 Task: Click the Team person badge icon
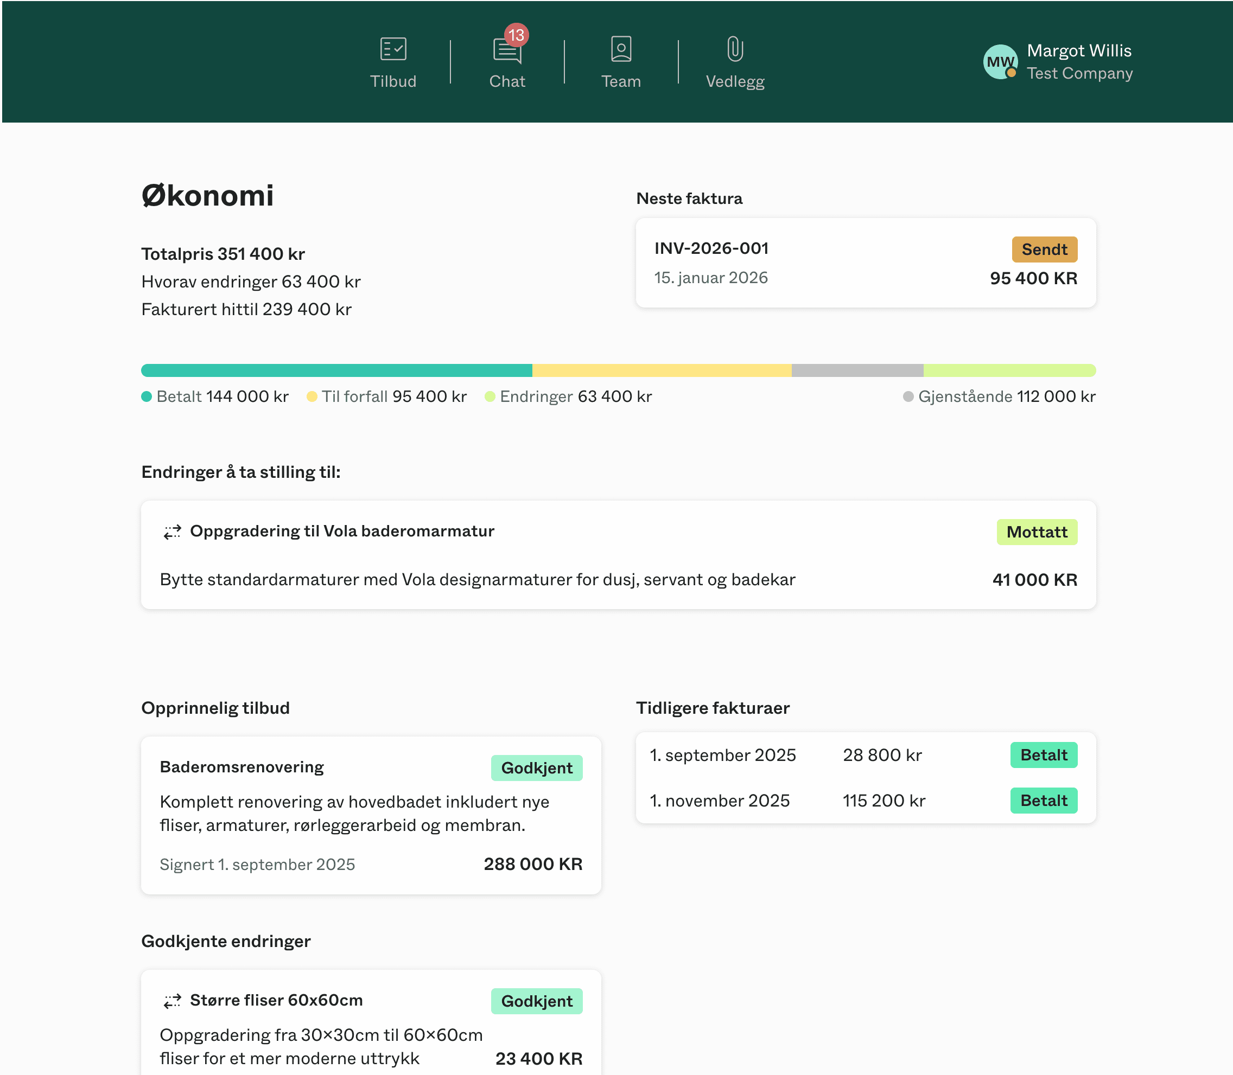621,49
